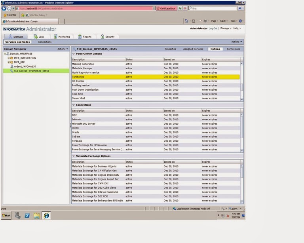Open a new blank browser tab

62,21
